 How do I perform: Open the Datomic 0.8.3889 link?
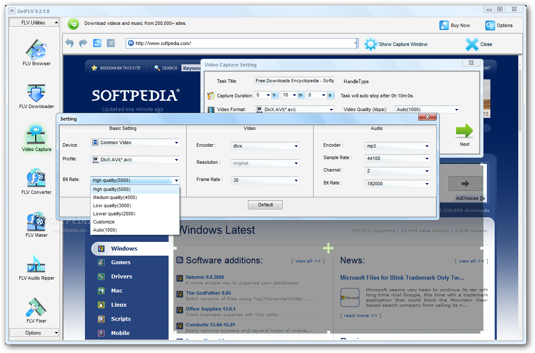pyautogui.click(x=205, y=277)
